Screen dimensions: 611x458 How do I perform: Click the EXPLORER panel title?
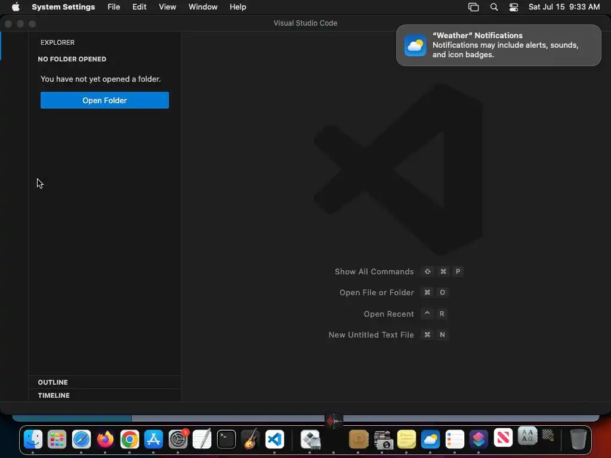click(x=57, y=42)
